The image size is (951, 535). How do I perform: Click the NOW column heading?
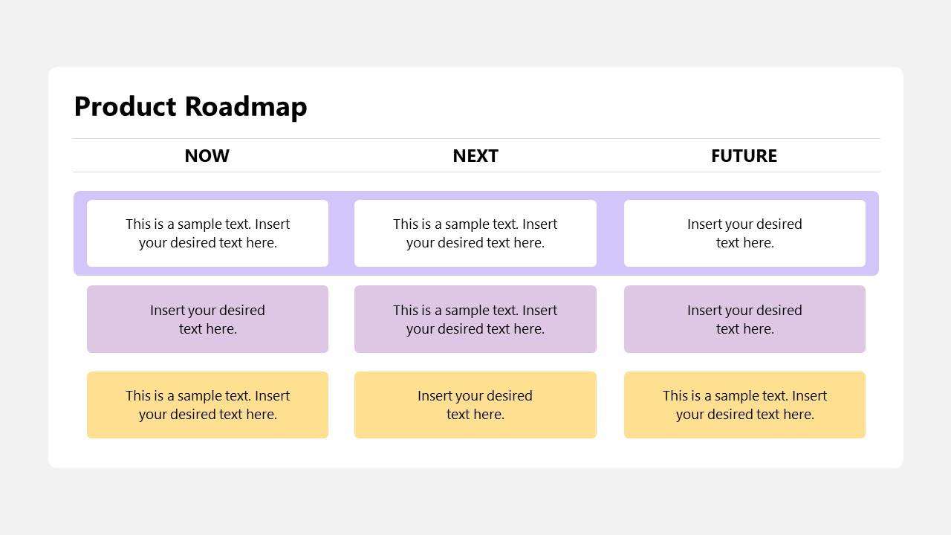[207, 156]
